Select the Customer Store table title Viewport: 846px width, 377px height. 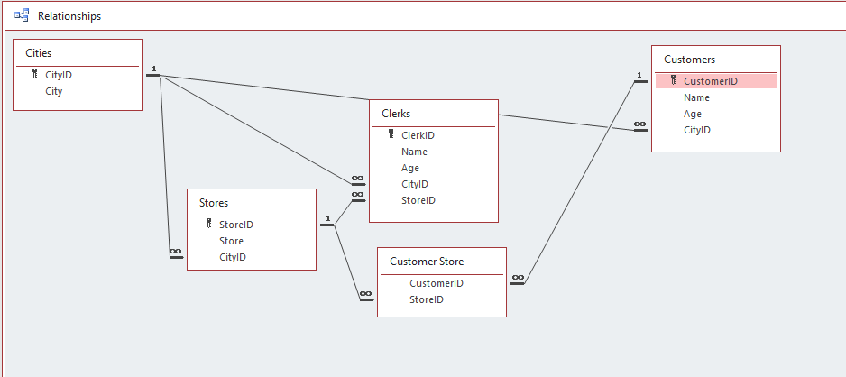[427, 262]
